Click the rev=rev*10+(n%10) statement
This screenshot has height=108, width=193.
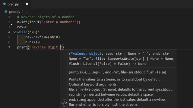(43, 37)
